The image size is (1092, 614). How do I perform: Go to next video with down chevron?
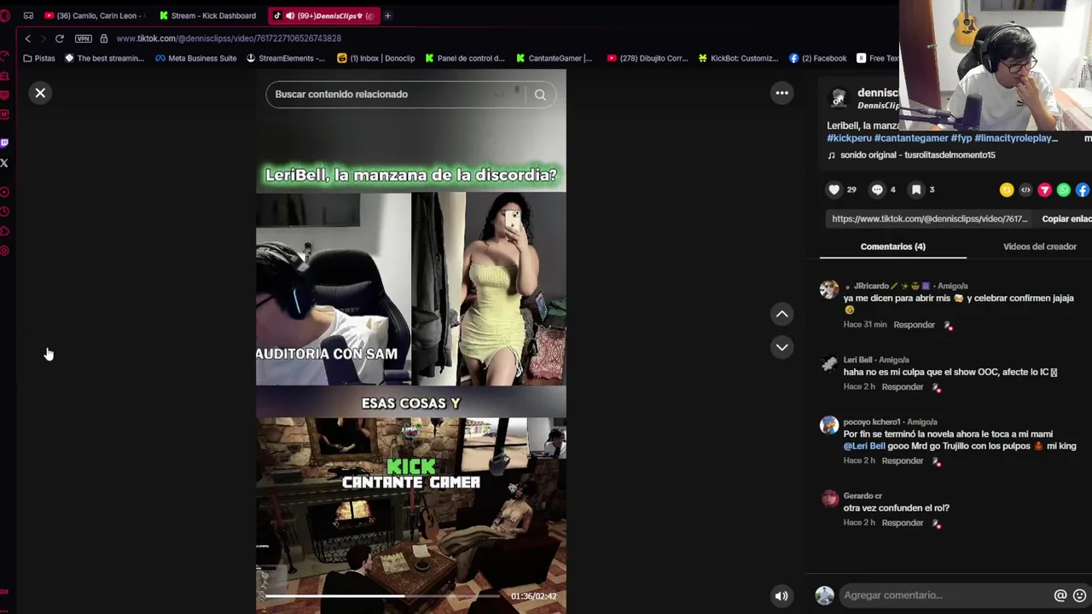pyautogui.click(x=781, y=347)
